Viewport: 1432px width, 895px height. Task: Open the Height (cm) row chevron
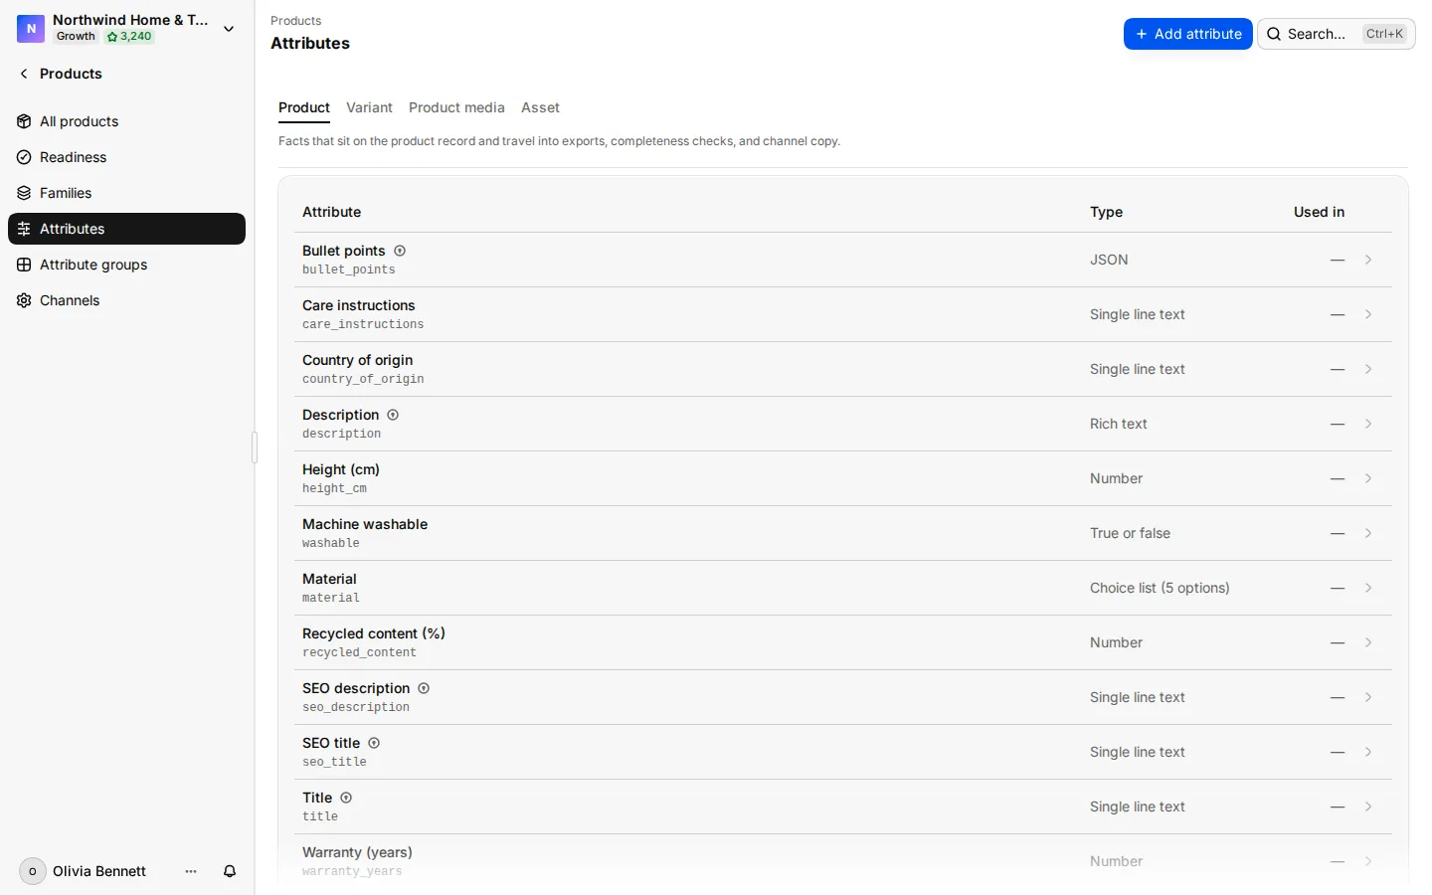pyautogui.click(x=1368, y=478)
